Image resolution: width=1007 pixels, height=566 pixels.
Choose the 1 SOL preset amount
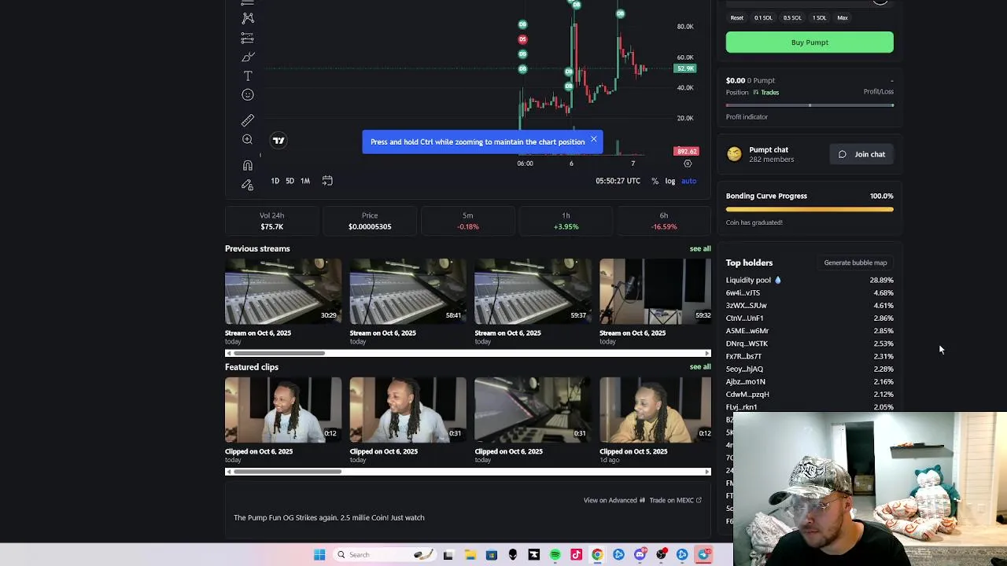tap(819, 18)
